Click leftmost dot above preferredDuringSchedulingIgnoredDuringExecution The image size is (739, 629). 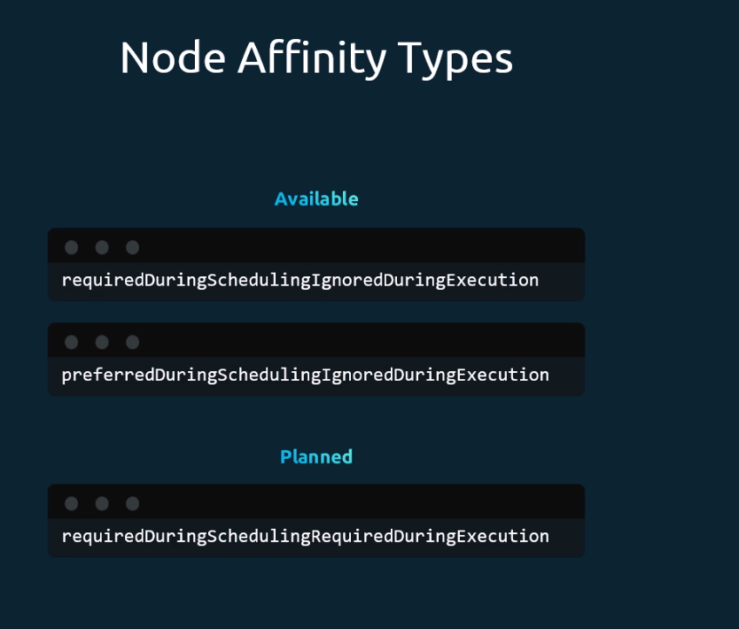point(72,342)
